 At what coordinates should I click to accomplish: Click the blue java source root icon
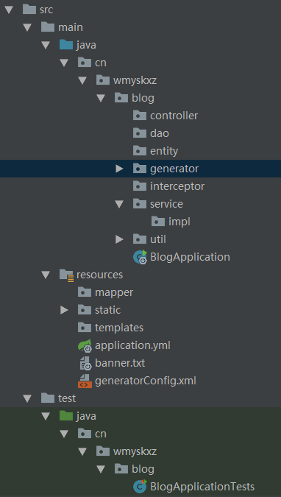pyautogui.click(x=66, y=45)
